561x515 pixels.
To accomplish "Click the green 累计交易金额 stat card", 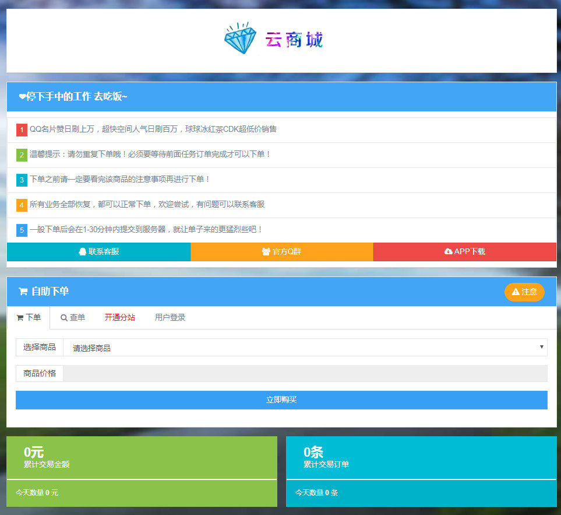I will [x=142, y=458].
